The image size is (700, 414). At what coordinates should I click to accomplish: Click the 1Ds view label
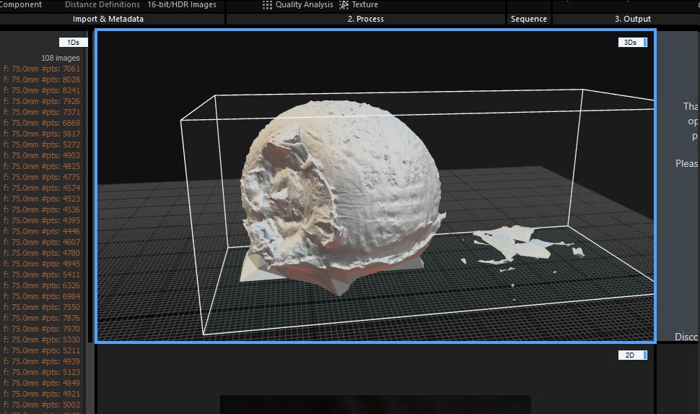pos(73,42)
